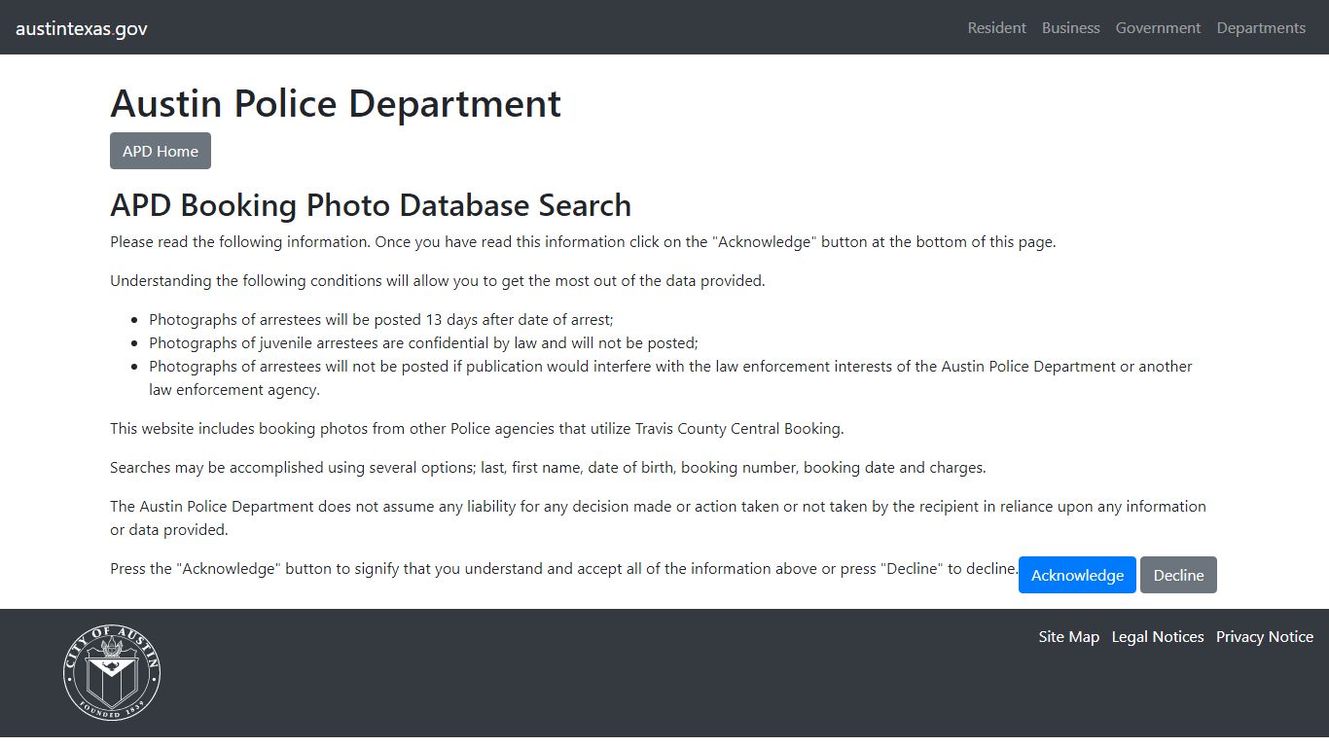Click the liability disclaimer paragraph
The height and width of the screenshot is (747, 1329).
click(x=658, y=517)
